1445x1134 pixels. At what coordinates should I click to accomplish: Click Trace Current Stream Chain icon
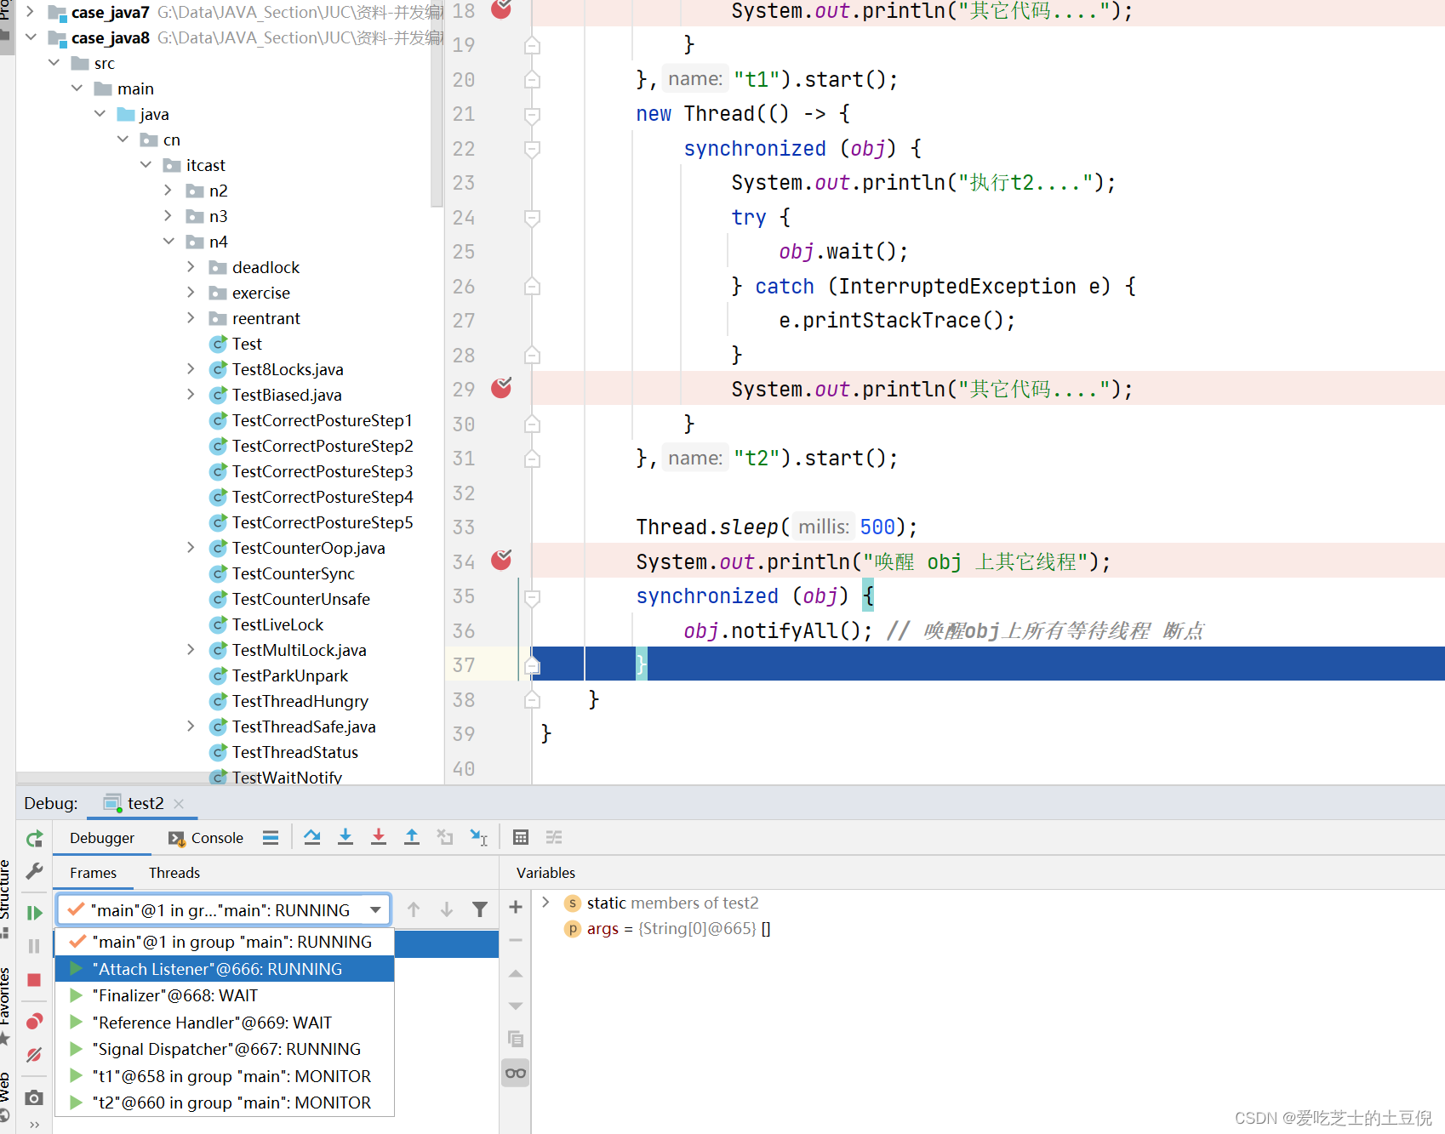[554, 837]
